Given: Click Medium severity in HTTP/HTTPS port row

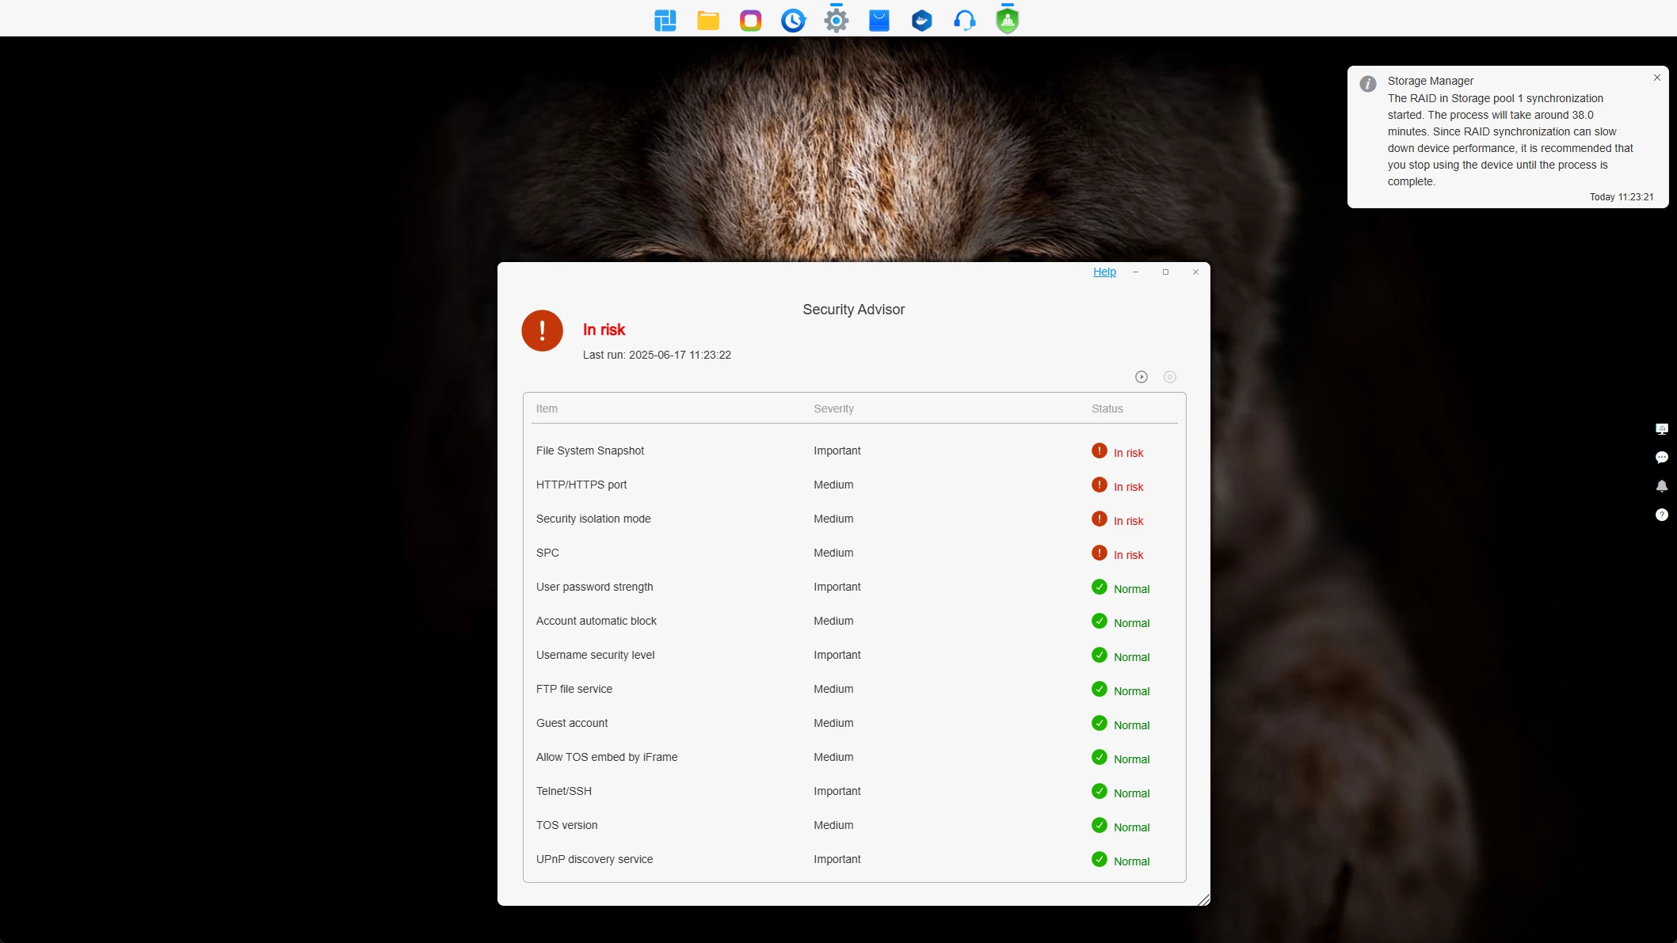Looking at the screenshot, I should click(833, 485).
